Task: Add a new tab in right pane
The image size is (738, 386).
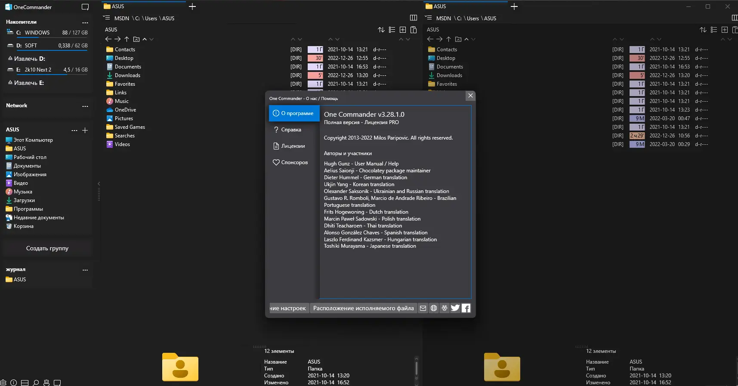Action: (x=514, y=6)
